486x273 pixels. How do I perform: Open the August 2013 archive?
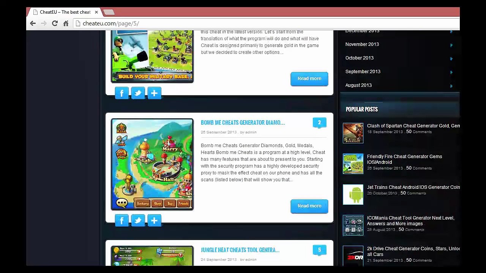[x=358, y=85]
